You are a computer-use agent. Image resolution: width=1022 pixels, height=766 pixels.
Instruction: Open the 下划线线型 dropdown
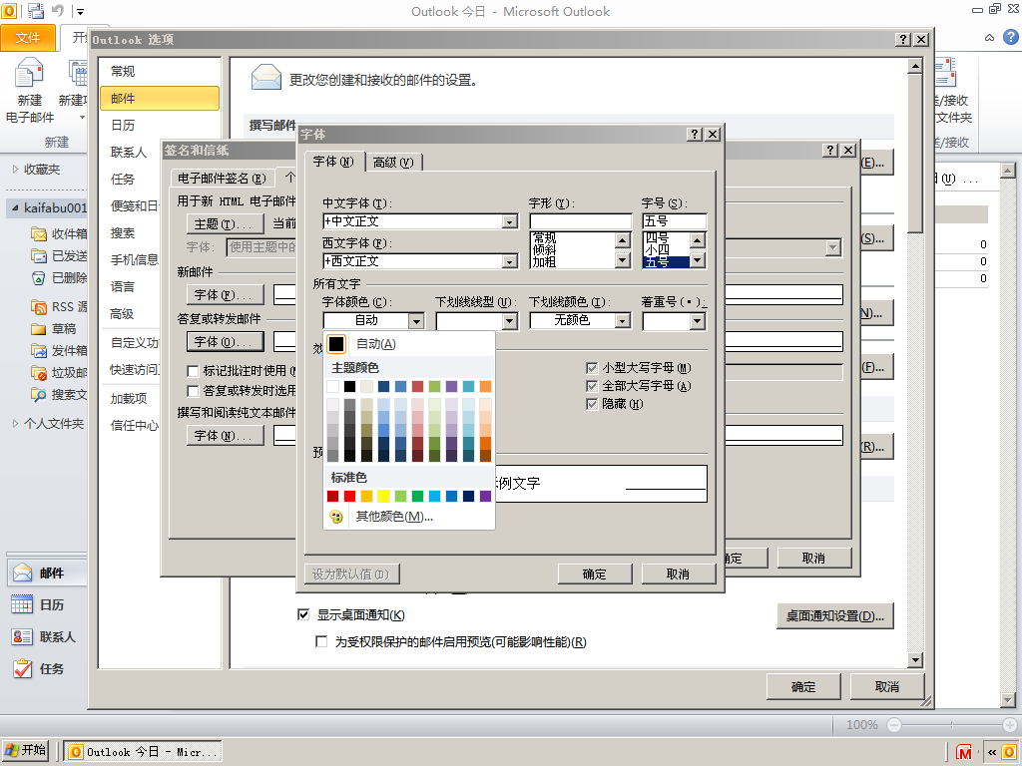[x=510, y=321]
